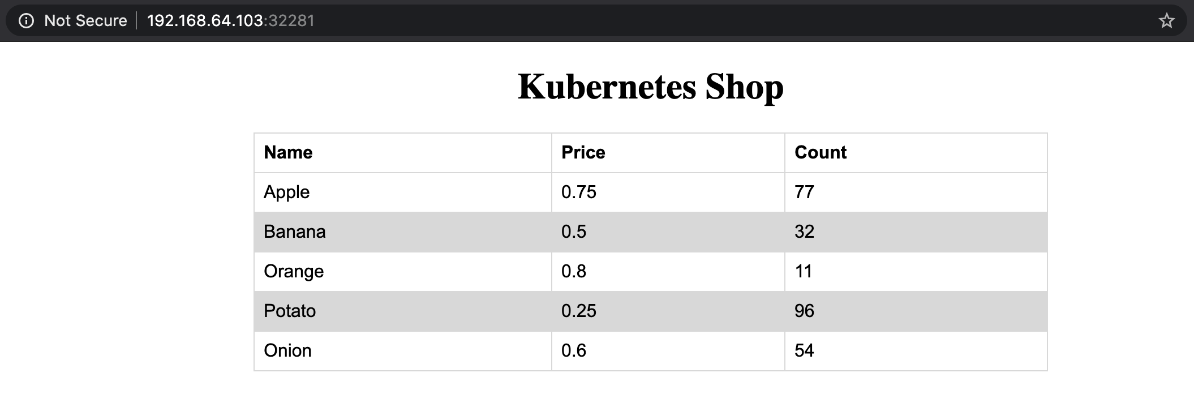Click the Orange count 11
The width and height of the screenshot is (1194, 394).
click(804, 271)
